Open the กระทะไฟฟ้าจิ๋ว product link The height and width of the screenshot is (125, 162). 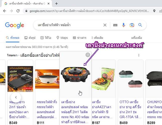tap(47, 110)
